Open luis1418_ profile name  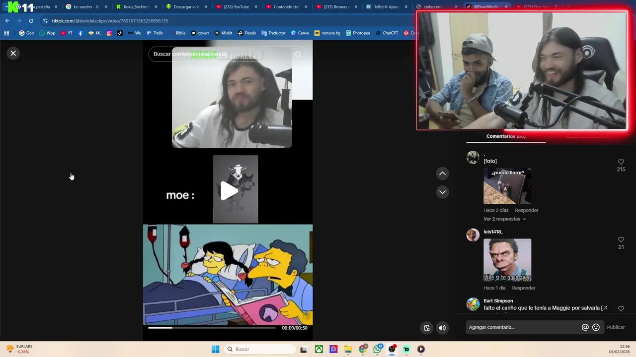[x=493, y=232]
